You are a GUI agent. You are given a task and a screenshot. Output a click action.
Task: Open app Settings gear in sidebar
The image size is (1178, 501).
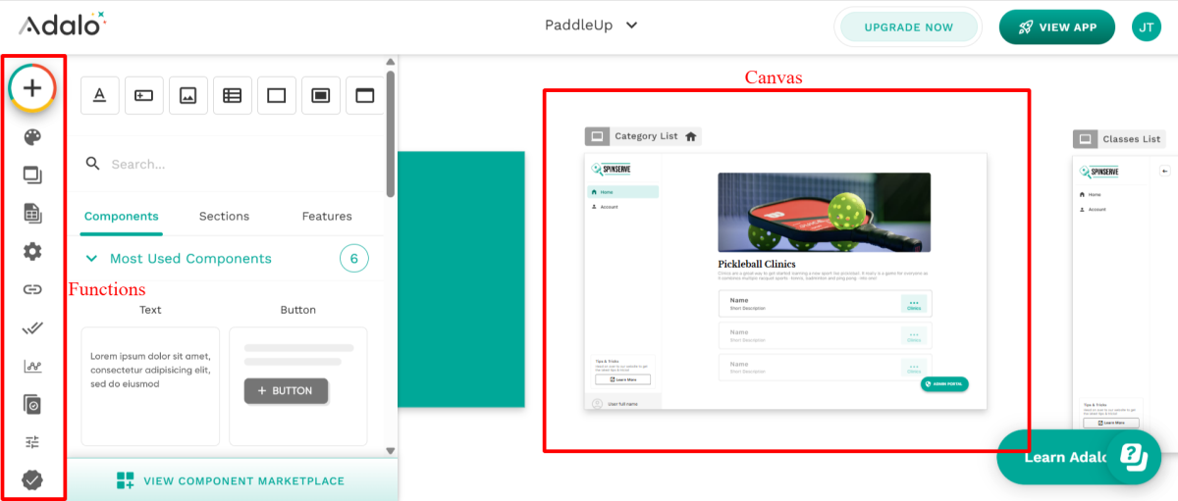point(32,252)
